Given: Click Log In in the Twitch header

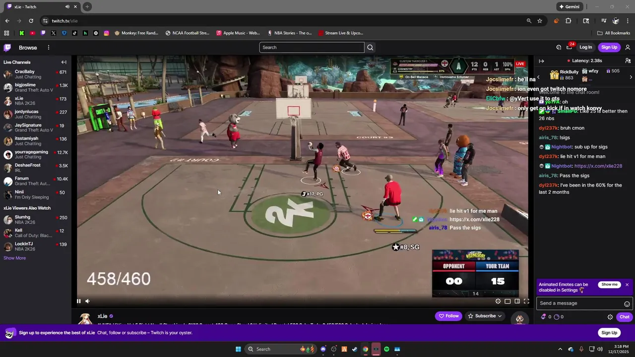Looking at the screenshot, I should [x=586, y=47].
